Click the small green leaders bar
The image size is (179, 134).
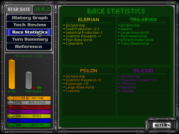click(39, 87)
